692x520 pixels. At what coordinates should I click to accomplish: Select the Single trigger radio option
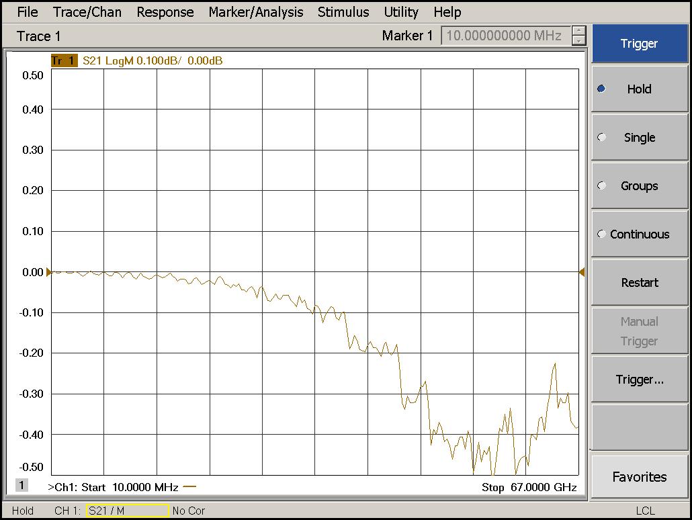[640, 137]
